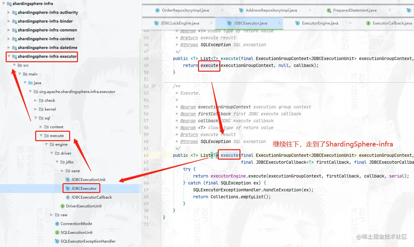The width and height of the screenshot is (414, 247).
Task: Select SQLExecutionUnit in project tree
Action: point(76,233)
